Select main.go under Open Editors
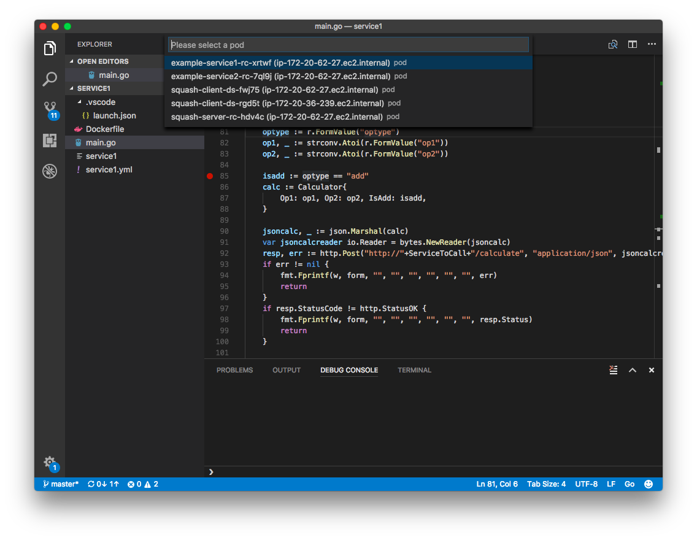Screen dimensions: 697x540 pos(114,75)
